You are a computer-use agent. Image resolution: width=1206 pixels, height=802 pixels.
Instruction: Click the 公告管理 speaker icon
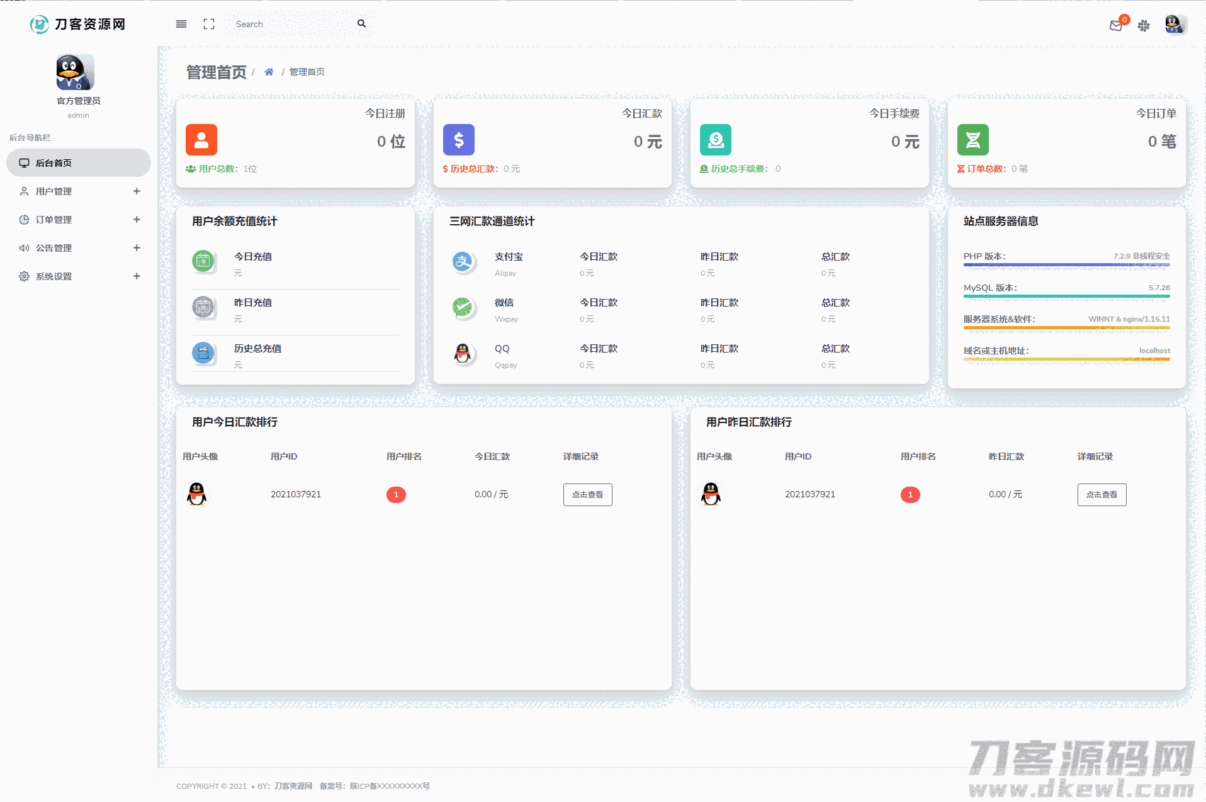pos(24,248)
